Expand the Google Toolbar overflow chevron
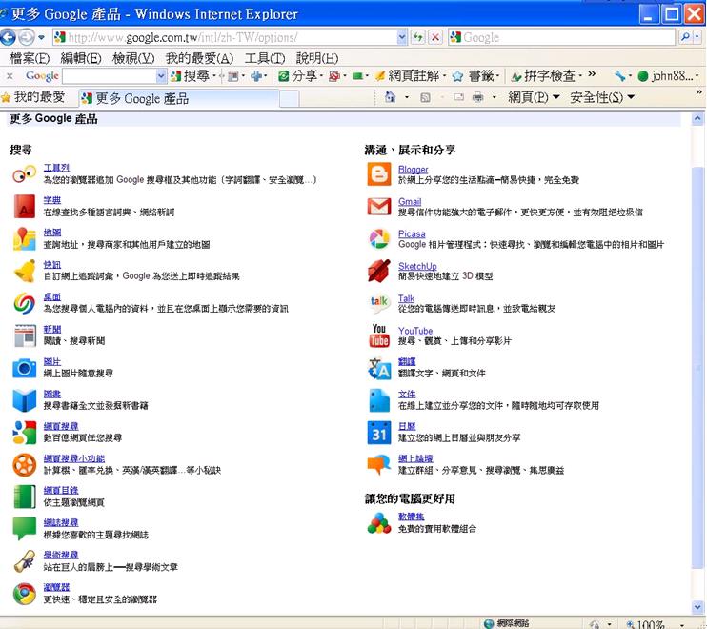This screenshot has height=629, width=707. (x=592, y=74)
